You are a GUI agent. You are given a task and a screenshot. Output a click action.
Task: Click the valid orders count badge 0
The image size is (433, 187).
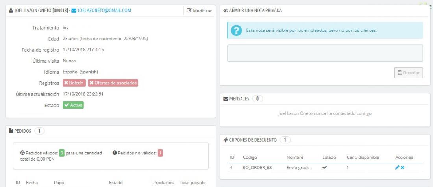coord(61,153)
